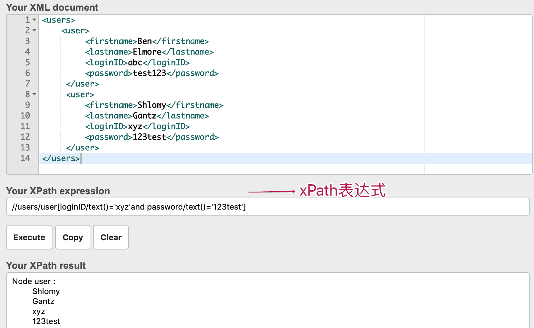Fold the second <user> block on line 8
This screenshot has height=328, width=534.
point(34,94)
